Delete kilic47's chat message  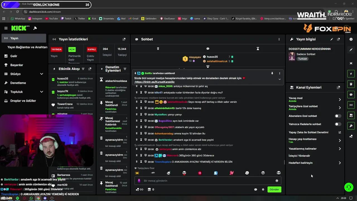[x=137, y=92]
